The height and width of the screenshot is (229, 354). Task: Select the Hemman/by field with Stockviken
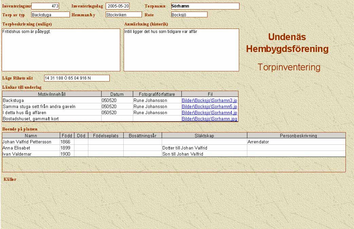click(124, 15)
